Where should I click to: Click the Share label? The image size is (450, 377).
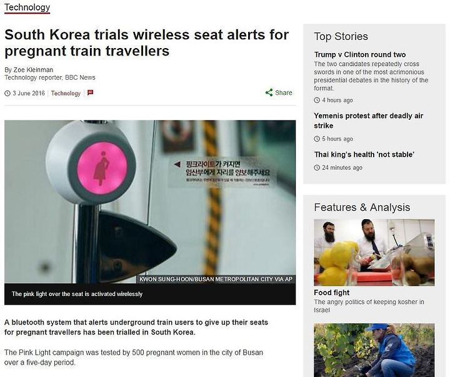coord(284,92)
